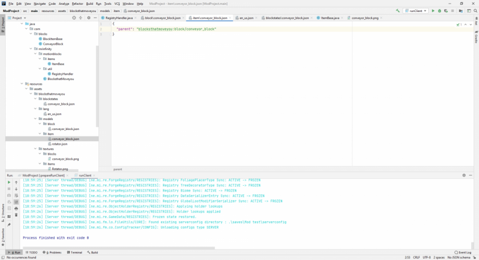479x260 pixels.
Task: Toggle the Event Log tool window
Action: pos(463,252)
